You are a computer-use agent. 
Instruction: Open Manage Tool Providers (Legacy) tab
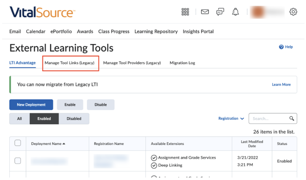click(132, 63)
